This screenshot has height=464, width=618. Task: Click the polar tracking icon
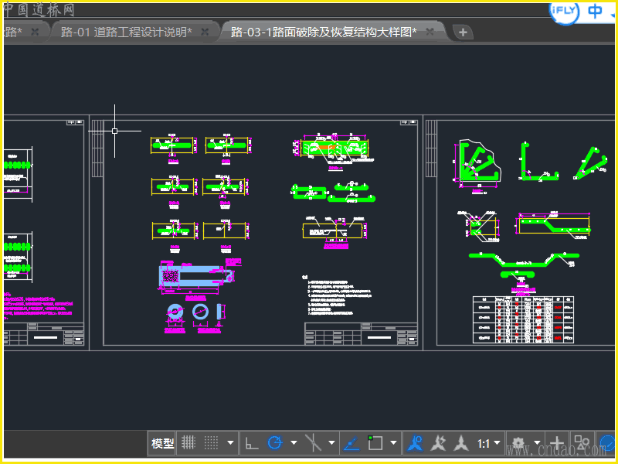274,443
